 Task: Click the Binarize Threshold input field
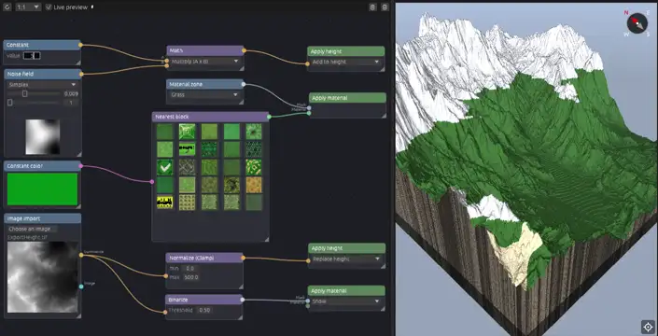tap(204, 311)
